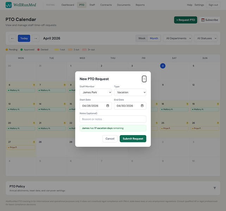Open the Staff Member dropdown
The width and height of the screenshot is (226, 211).
(96, 92)
